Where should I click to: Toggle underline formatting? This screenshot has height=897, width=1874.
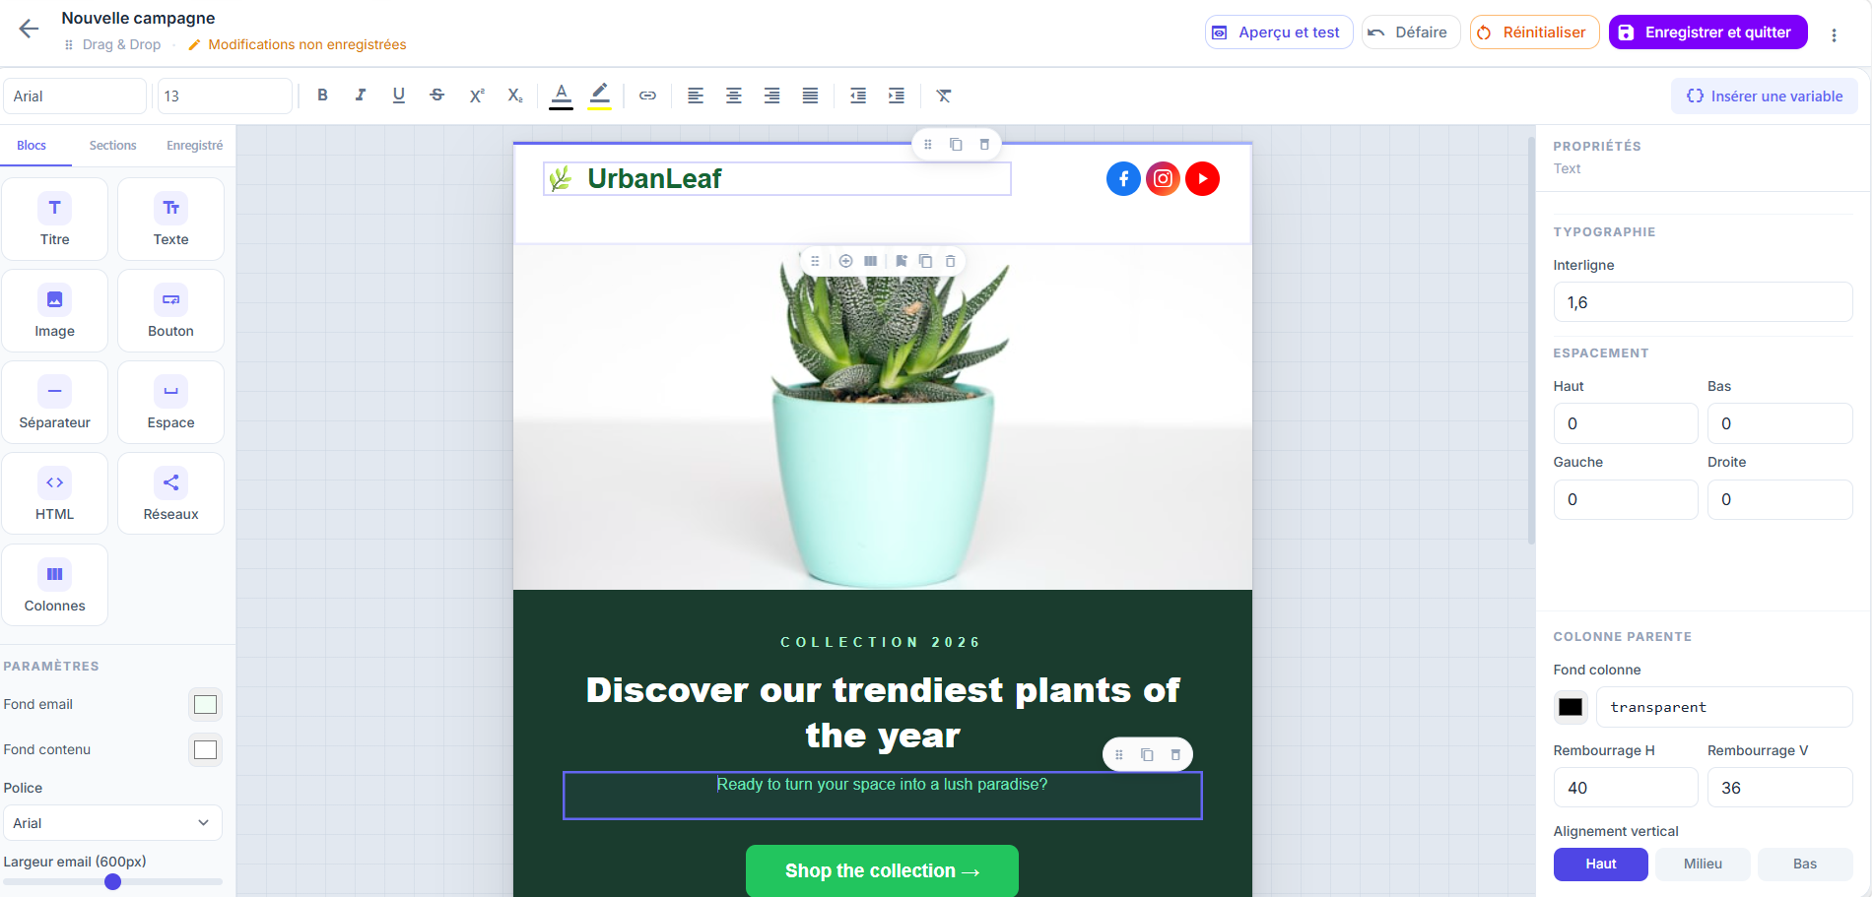point(399,96)
